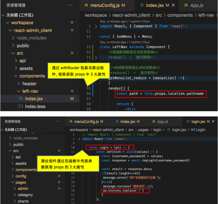Expand components folder in bottom explorer
The image size is (218, 204).
(13, 170)
